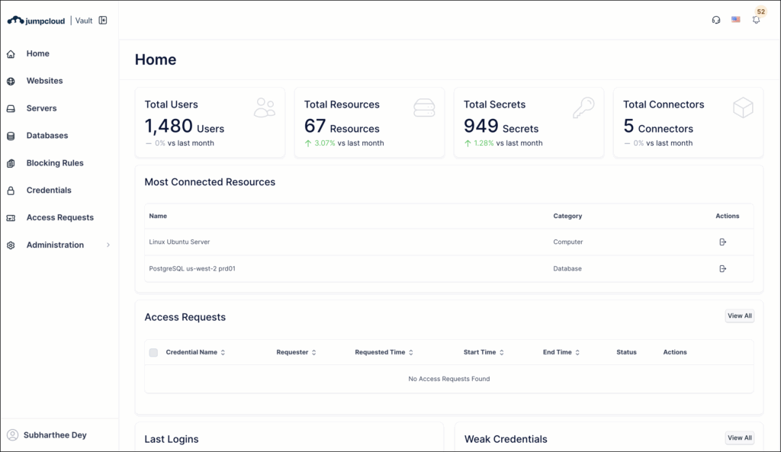Open Credentials from the sidebar

(x=49, y=191)
